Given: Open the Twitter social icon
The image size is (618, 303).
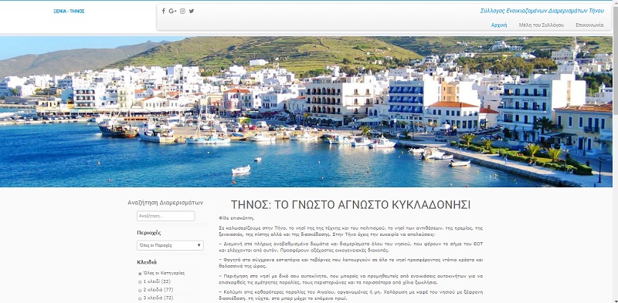Looking at the screenshot, I should click(x=192, y=11).
